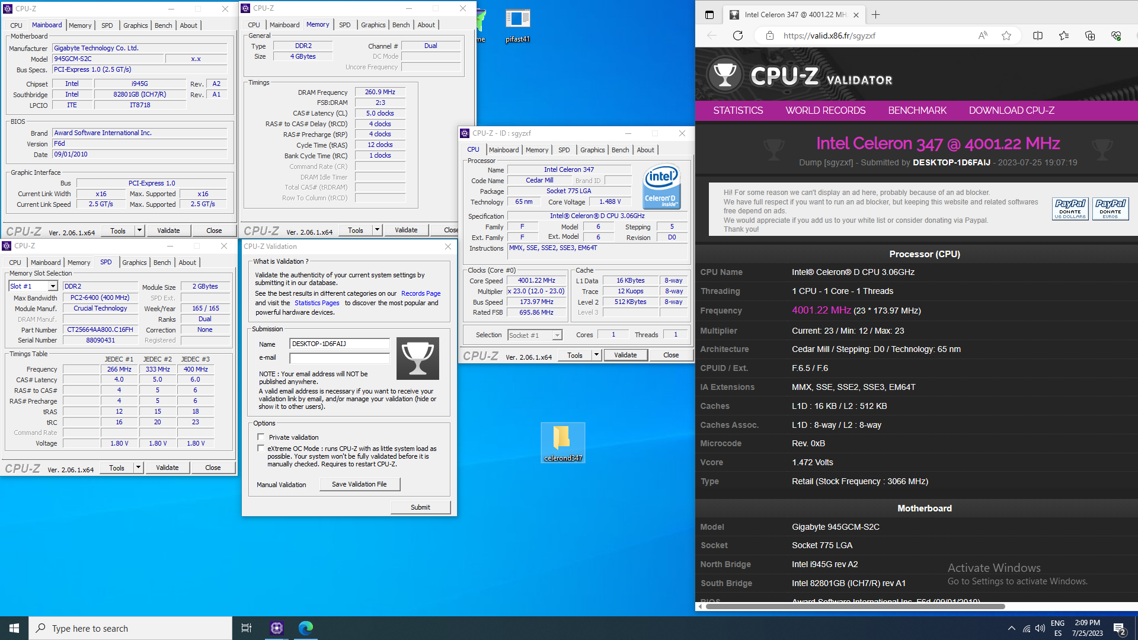View site information lock icon
Image resolution: width=1138 pixels, height=640 pixels.
[x=770, y=36]
